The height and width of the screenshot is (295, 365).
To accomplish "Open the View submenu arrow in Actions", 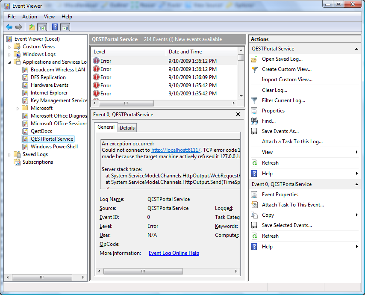I will point(356,152).
